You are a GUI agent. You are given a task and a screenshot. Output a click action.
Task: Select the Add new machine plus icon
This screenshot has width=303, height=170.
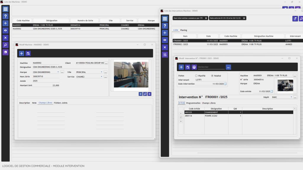click(5, 23)
